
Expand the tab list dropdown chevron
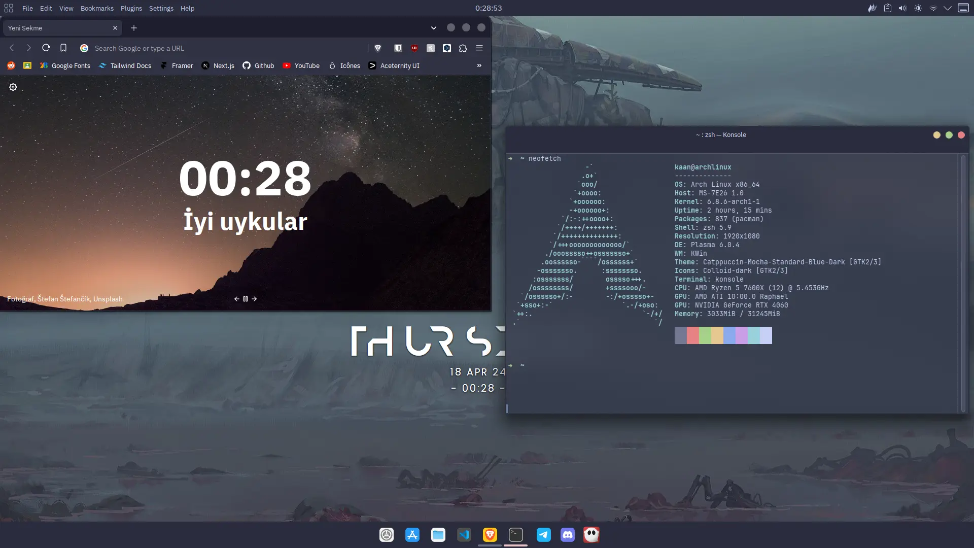[434, 28]
